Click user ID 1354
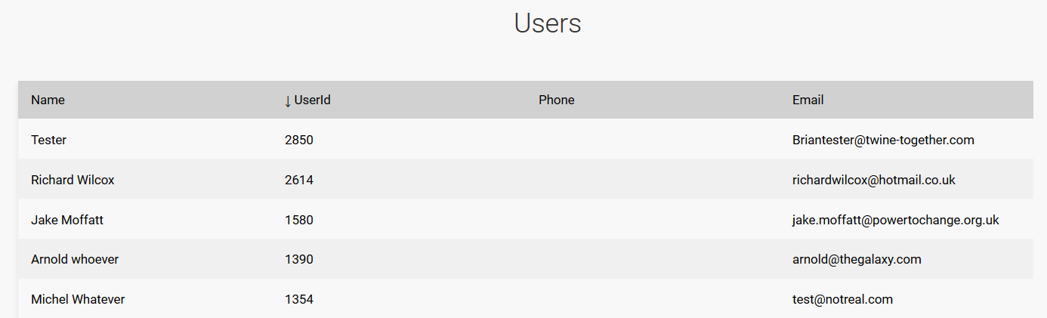1047x318 pixels. coord(299,299)
